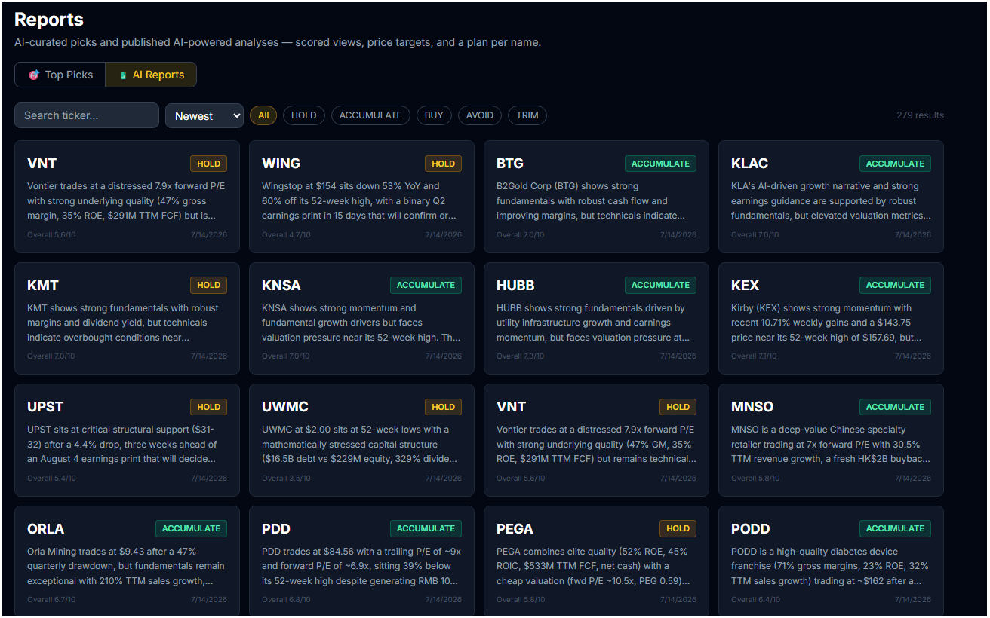Open the UPST report card
990x618 pixels.
tap(127, 440)
